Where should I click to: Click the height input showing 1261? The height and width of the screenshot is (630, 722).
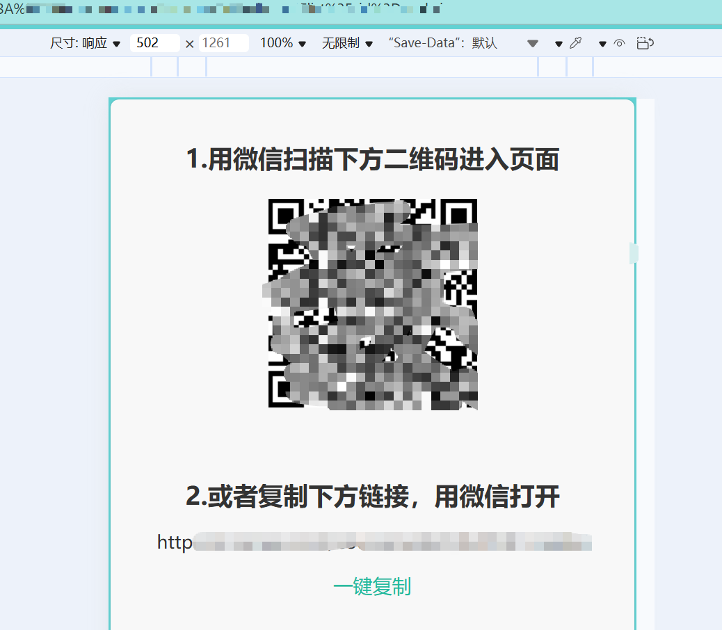(224, 43)
